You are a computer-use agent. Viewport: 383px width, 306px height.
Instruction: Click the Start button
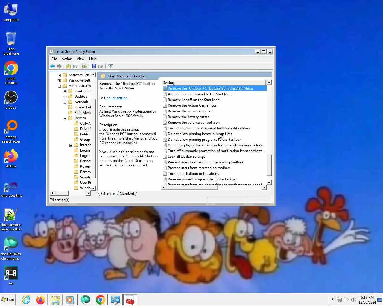coord(8,300)
